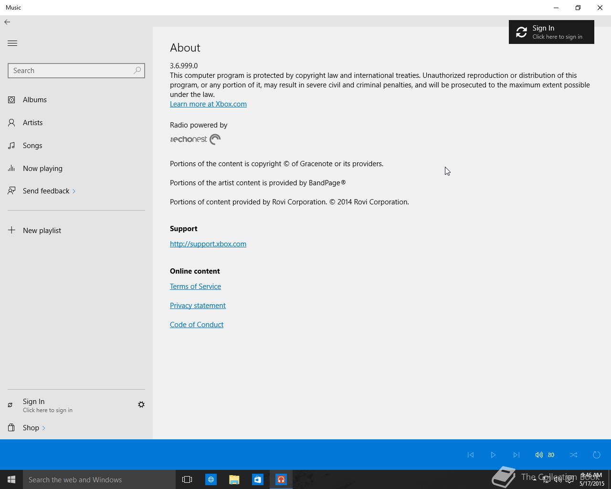Open Learn more at Xbox.com link
Screen dimensions: 611x489
click(x=208, y=104)
